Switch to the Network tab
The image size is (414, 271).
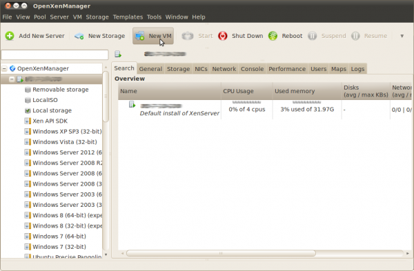[224, 69]
